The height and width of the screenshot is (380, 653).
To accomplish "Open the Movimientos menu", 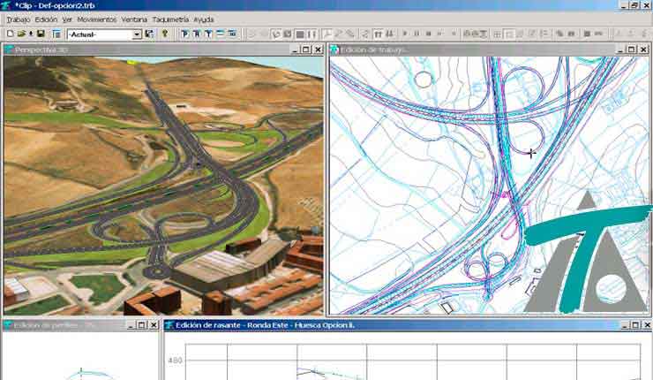I will 96,19.
